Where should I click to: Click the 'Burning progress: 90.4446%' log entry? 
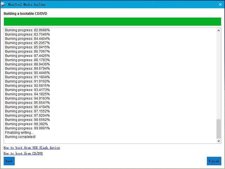click(x=27, y=73)
